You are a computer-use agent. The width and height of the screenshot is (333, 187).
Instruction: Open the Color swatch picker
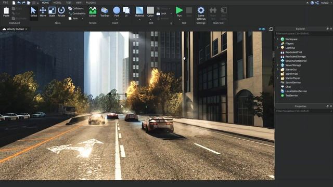click(150, 10)
